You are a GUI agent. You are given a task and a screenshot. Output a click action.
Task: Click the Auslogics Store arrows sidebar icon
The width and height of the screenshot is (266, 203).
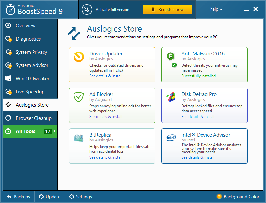[x=8, y=105]
